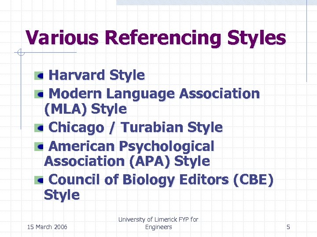This screenshot has height=237, width=317.
Task: Click the bullet marker beside Council of Biology Editors
Action: coord(39,180)
